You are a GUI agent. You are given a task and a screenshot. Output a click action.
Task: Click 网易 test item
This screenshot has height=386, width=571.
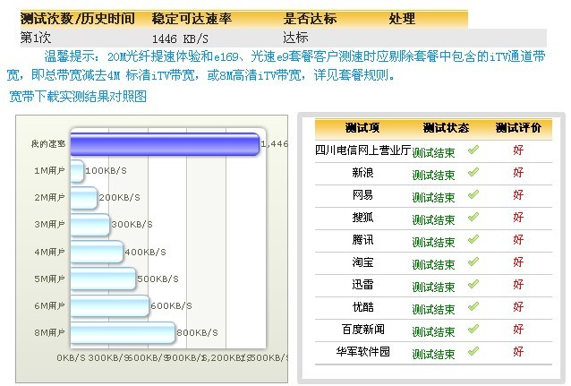362,195
